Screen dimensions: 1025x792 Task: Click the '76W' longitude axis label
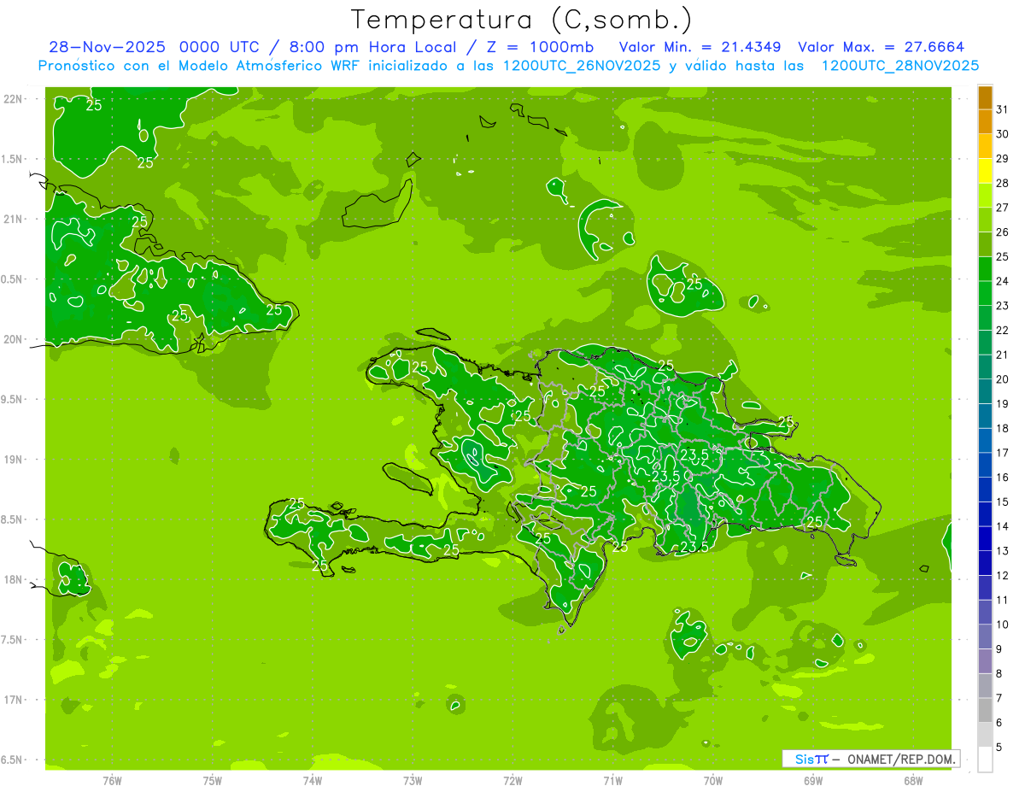click(x=112, y=781)
